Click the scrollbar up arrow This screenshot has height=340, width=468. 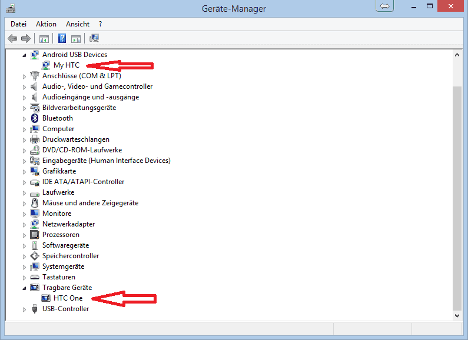click(457, 55)
